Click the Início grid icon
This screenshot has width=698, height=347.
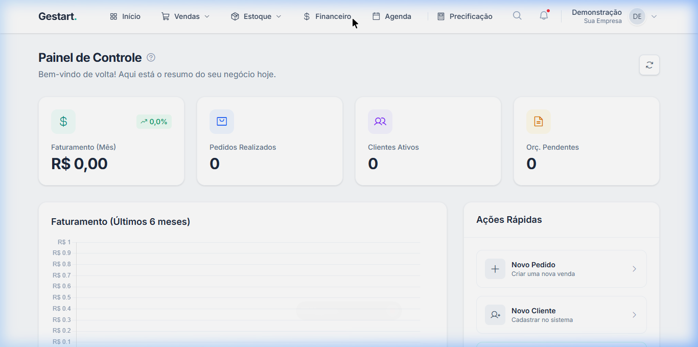113,16
